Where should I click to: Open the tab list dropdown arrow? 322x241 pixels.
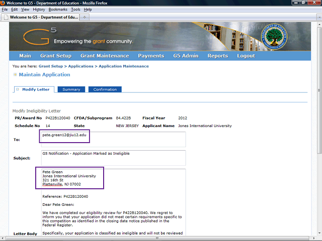319,17
